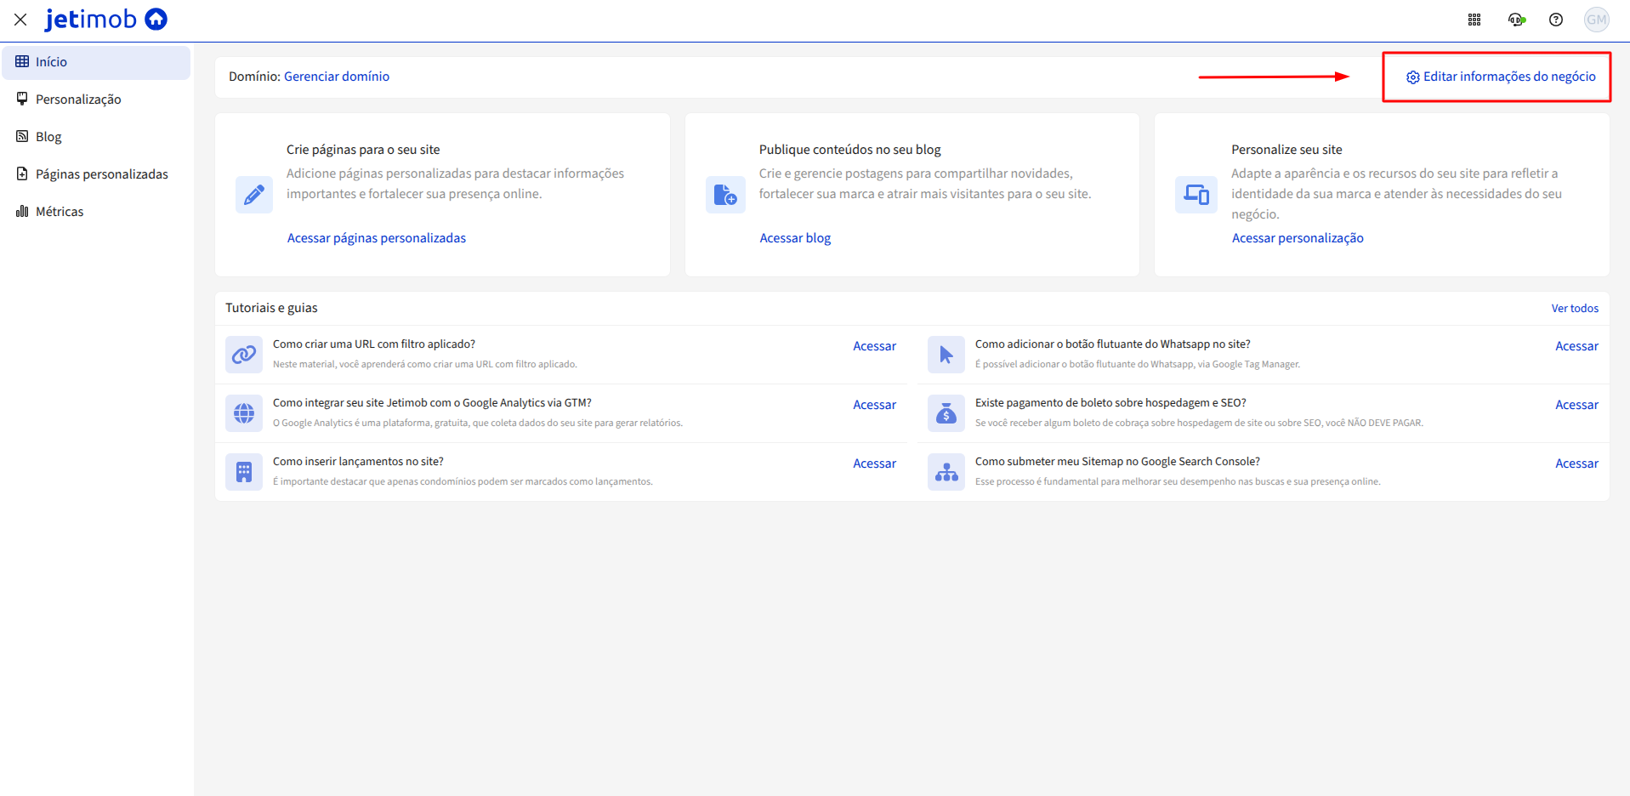Click the 'Crie páginas para o seu site' heading
This screenshot has width=1630, height=796.
tap(363, 150)
